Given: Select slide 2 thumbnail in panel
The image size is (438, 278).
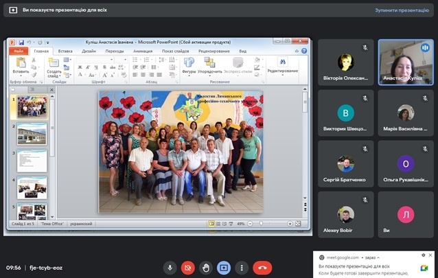Looking at the screenshot, I should point(32,133).
